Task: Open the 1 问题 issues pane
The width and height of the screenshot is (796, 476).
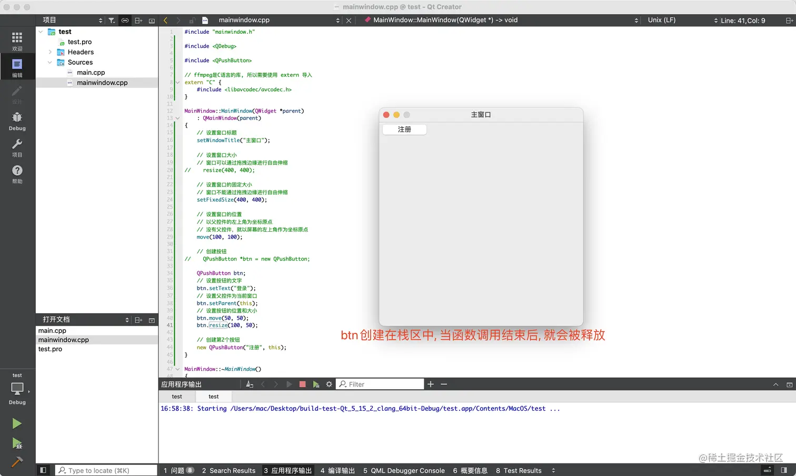Action: point(178,470)
